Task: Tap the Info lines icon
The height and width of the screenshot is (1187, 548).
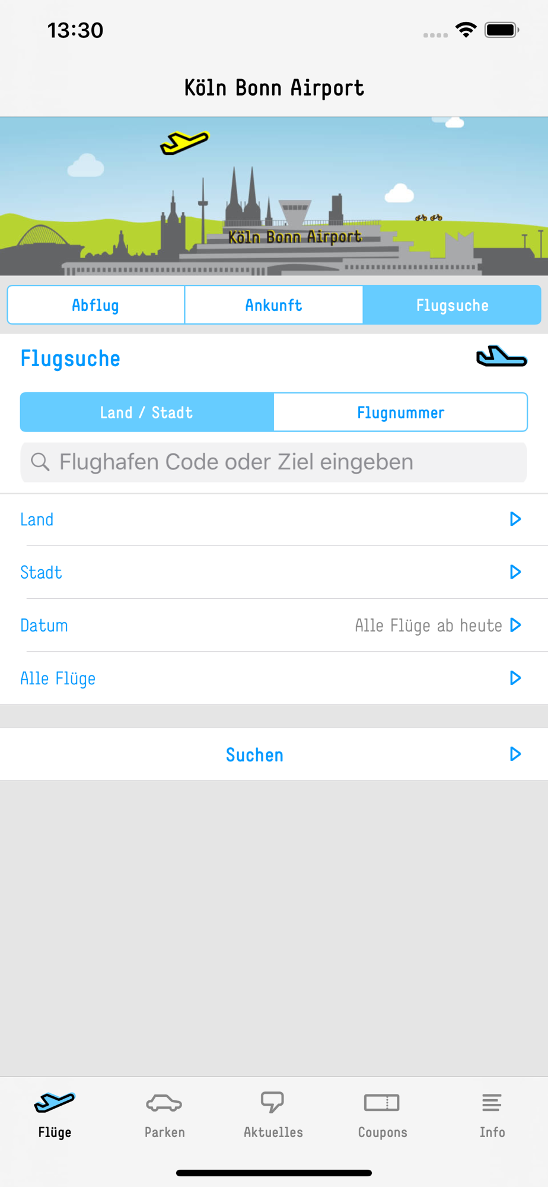Action: (x=492, y=1103)
